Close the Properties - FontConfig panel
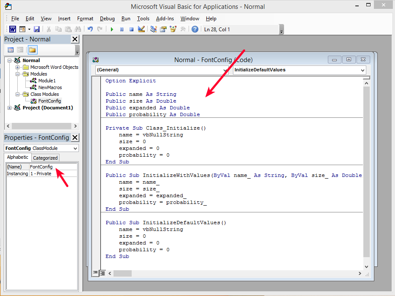Image resolution: width=395 pixels, height=296 pixels. coord(75,137)
